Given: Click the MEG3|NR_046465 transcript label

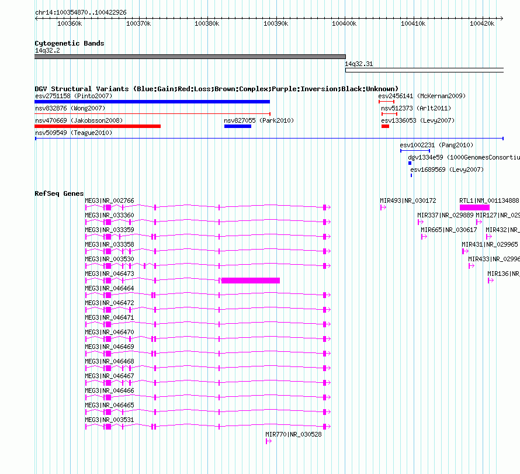Looking at the screenshot, I should (109, 406).
